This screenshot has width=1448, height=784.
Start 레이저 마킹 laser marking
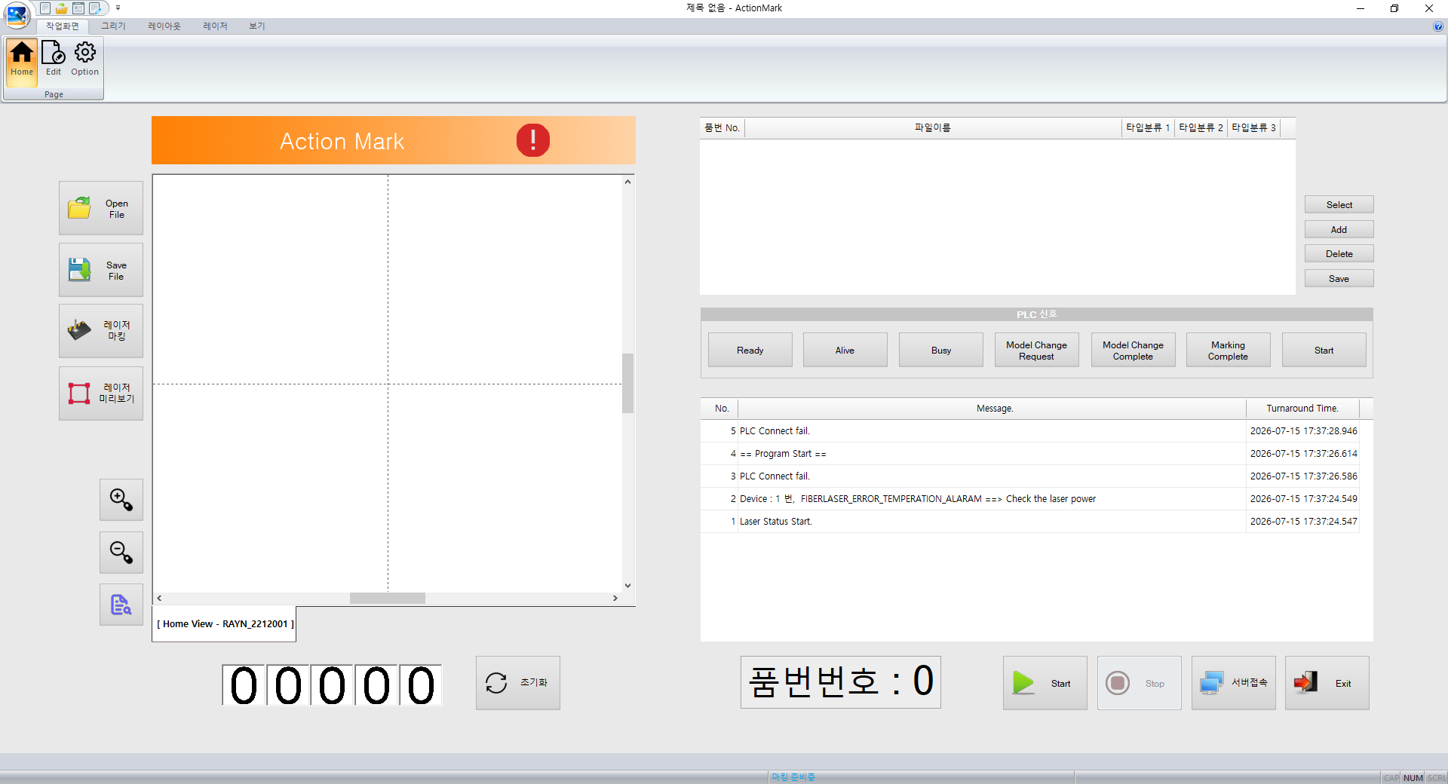[101, 331]
